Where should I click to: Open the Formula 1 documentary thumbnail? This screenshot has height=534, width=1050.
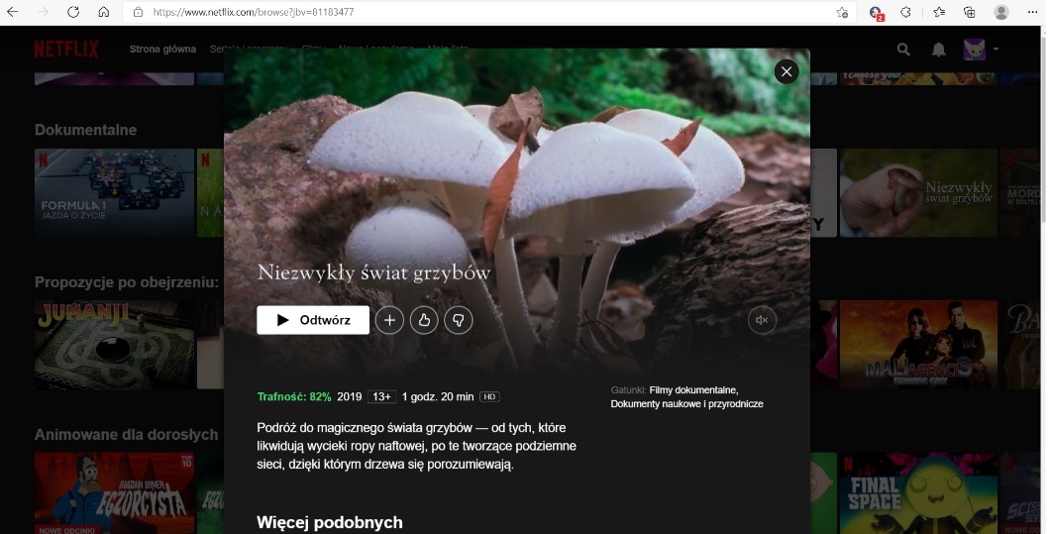point(114,193)
